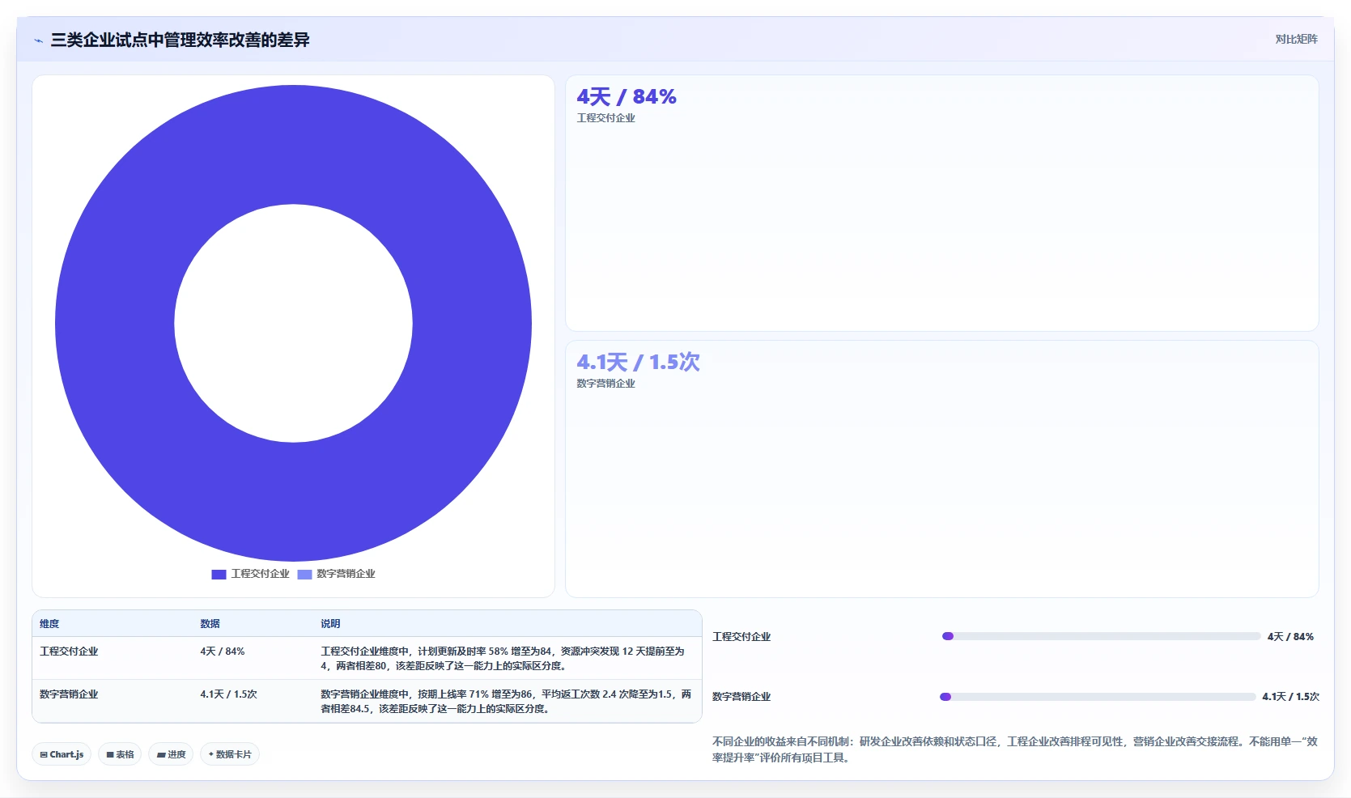
Task: Click the 进度 tag icon
Action: click(161, 754)
